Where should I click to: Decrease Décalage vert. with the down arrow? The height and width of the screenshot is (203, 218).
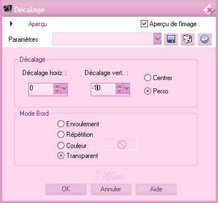tap(119, 91)
